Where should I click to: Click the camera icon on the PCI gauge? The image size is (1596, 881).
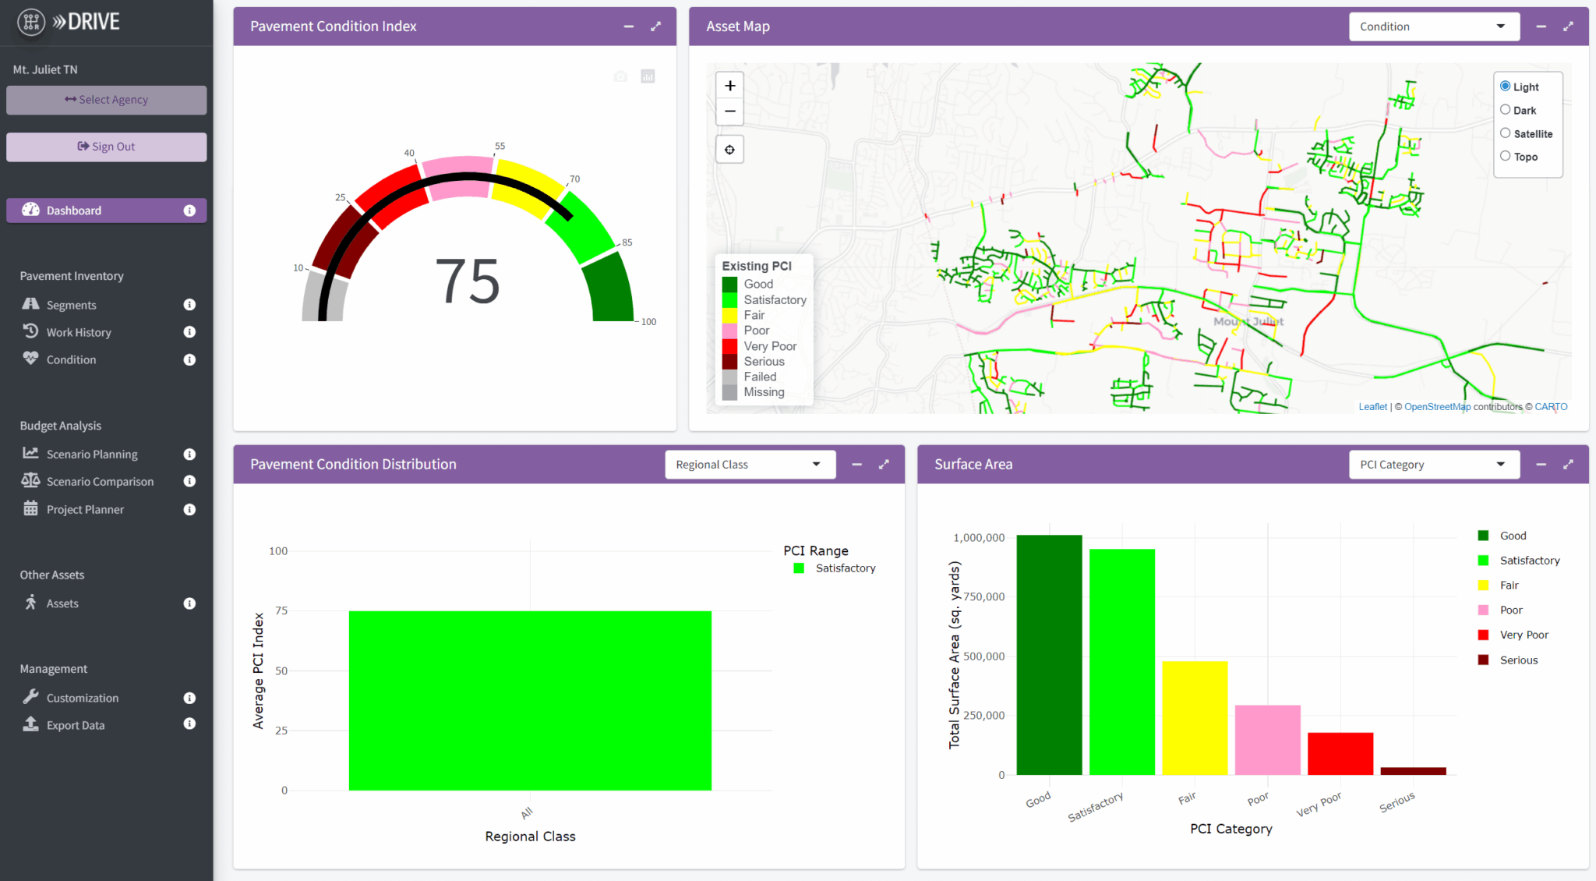[x=620, y=76]
